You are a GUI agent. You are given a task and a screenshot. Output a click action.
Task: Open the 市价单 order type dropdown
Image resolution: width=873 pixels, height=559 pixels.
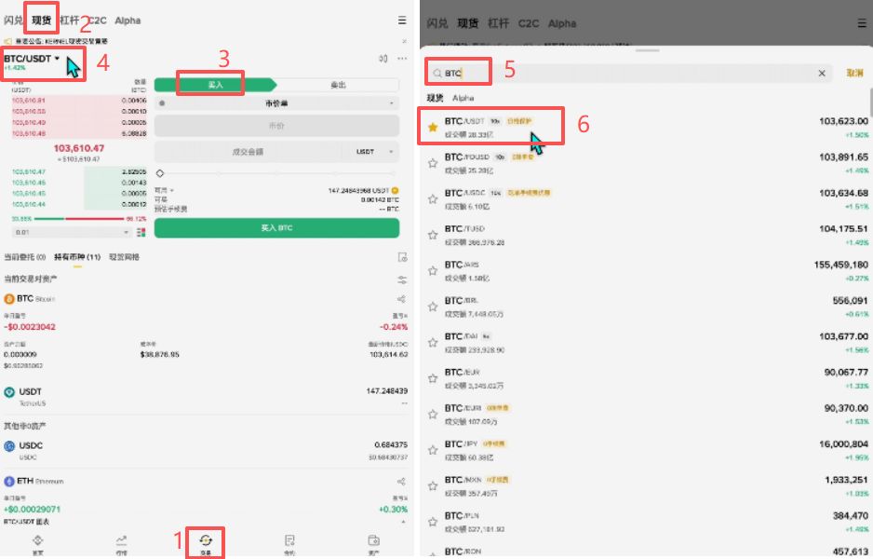click(x=276, y=103)
